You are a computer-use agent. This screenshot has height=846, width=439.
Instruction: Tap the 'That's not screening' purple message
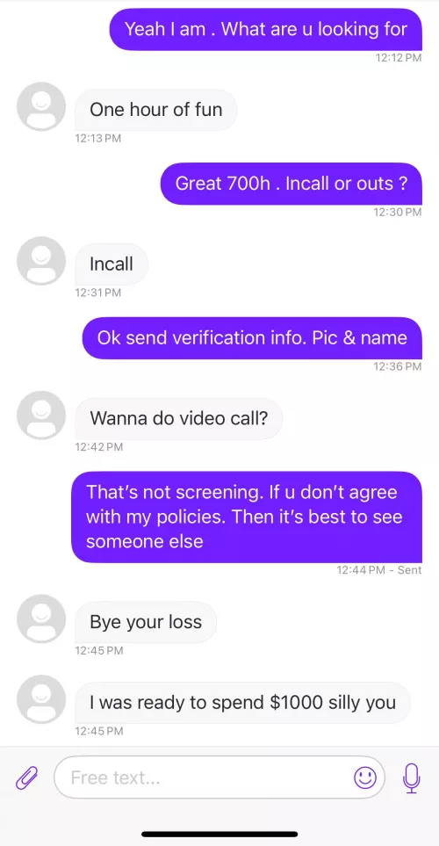point(247,517)
